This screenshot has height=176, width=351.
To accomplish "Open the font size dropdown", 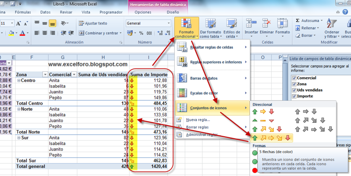I will click(x=12, y=23).
